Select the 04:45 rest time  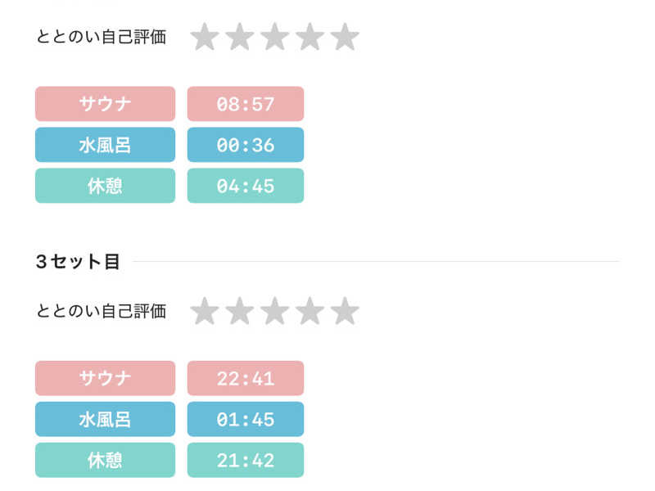246,186
